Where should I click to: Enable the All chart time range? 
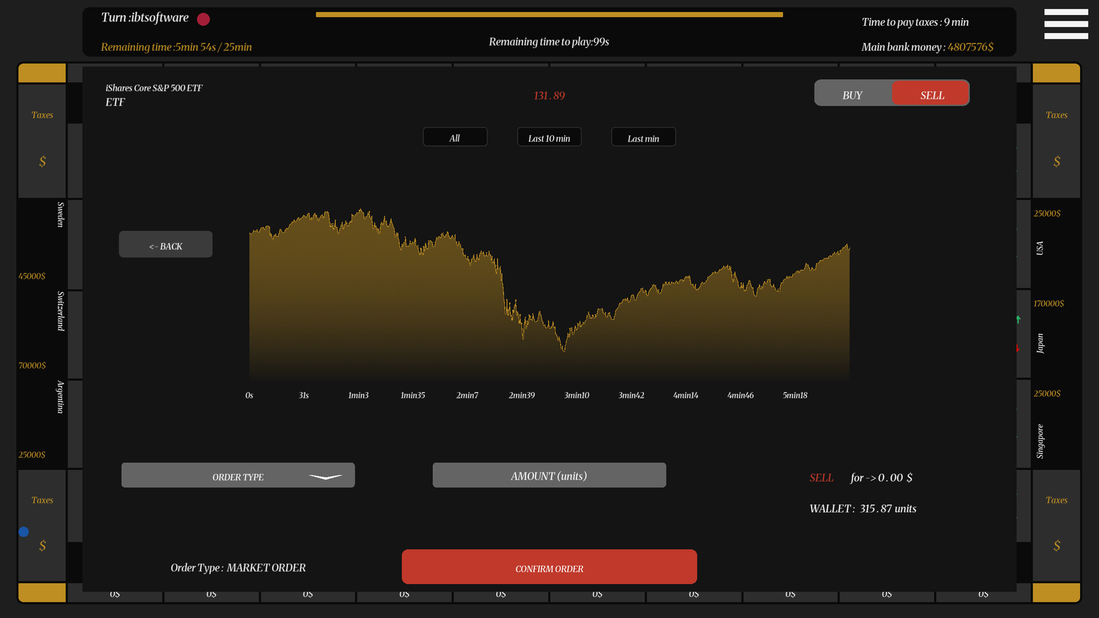pyautogui.click(x=454, y=137)
